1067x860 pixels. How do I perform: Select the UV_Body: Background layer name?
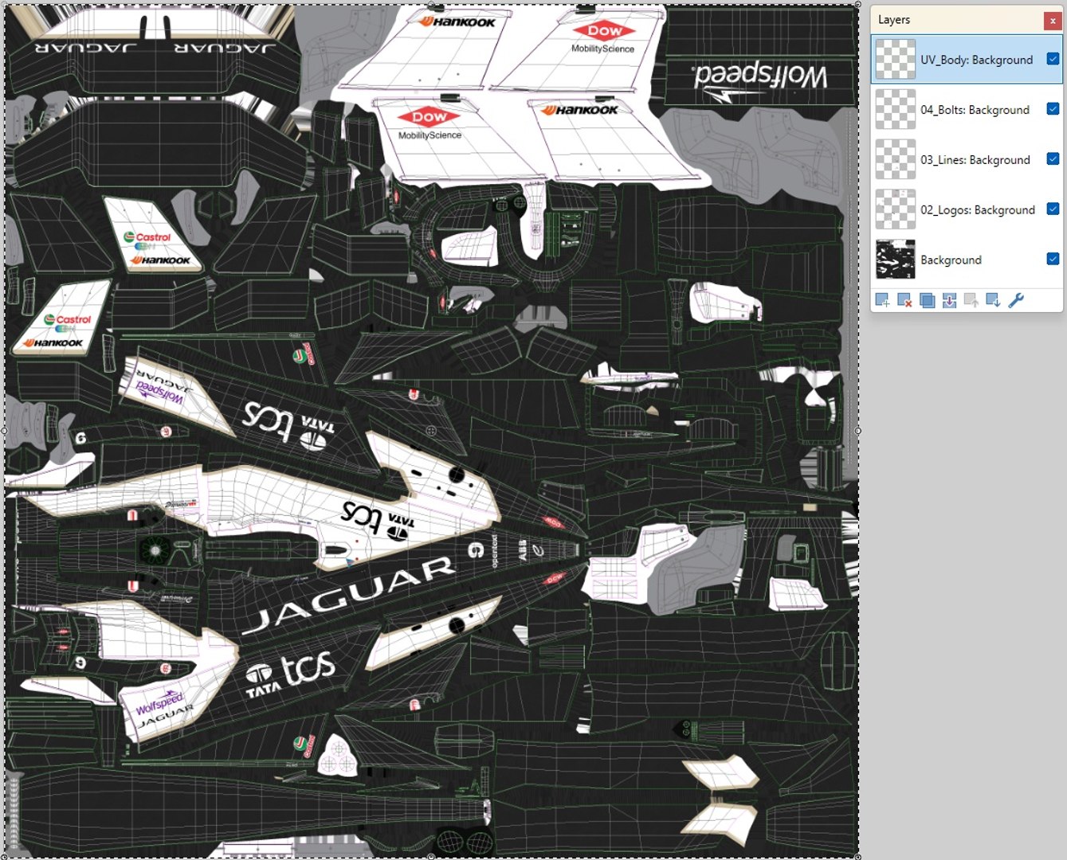(976, 60)
